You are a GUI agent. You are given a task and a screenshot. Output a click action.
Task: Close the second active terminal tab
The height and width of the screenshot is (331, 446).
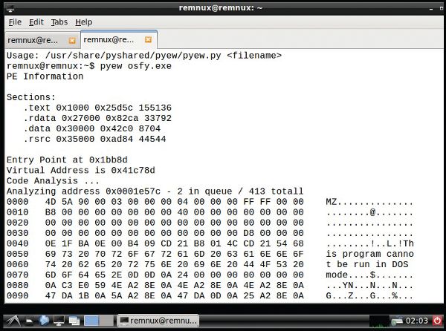coord(148,40)
